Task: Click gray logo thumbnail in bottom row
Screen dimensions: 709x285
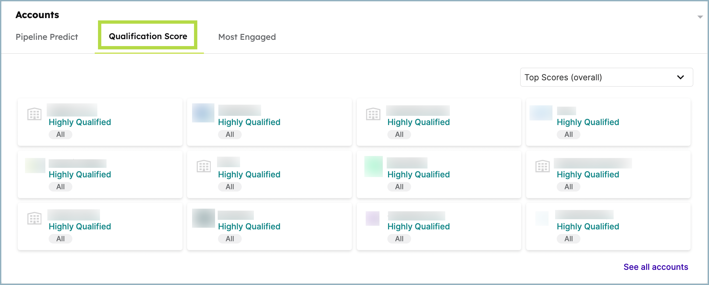Action: click(204, 218)
